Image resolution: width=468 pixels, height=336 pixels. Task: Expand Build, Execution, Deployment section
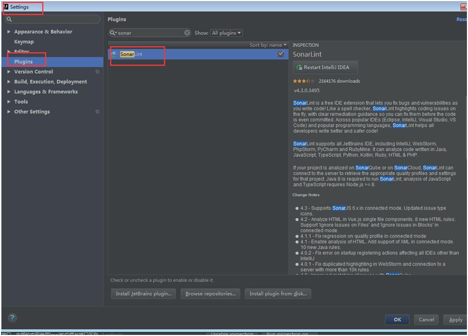pos(9,81)
